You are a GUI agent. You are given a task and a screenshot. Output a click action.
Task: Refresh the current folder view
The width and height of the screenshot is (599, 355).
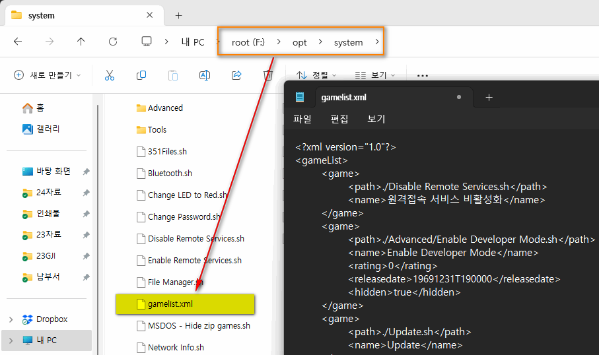(x=113, y=41)
